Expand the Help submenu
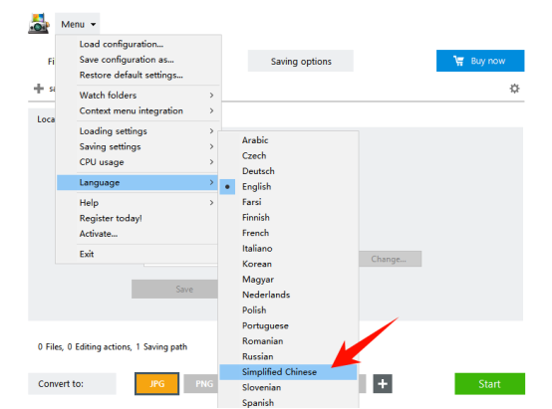This screenshot has width=552, height=409. [x=138, y=203]
